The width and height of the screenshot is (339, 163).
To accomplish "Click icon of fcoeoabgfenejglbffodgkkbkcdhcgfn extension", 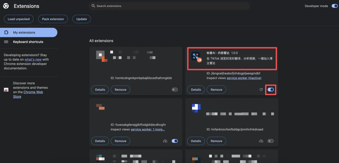I will 100,107.
